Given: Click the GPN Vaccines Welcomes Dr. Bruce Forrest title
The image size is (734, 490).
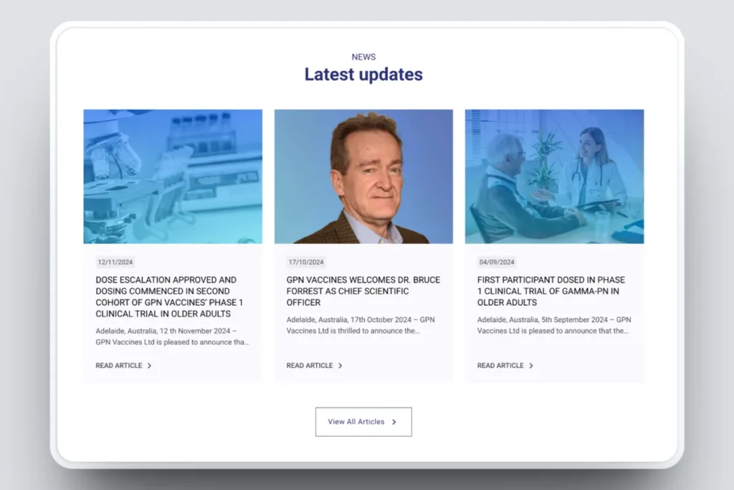Looking at the screenshot, I should 363,291.
